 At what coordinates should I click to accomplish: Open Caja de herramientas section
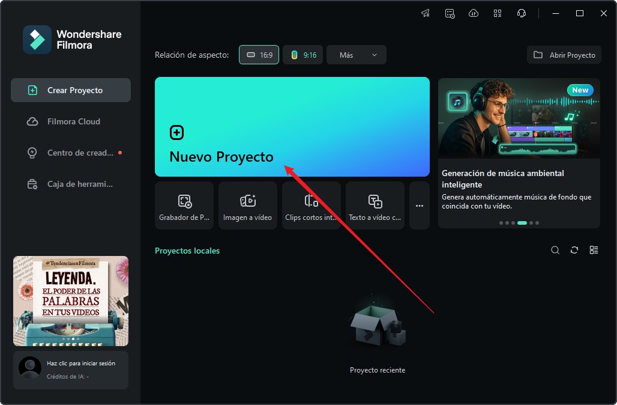tap(71, 184)
